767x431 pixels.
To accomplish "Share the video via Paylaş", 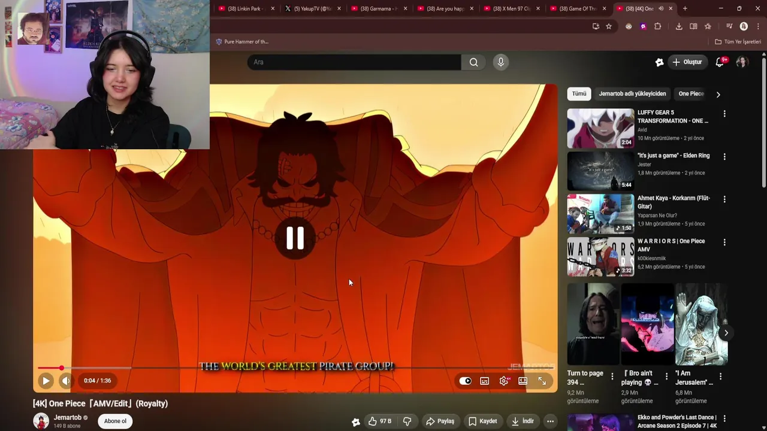I will click(440, 421).
